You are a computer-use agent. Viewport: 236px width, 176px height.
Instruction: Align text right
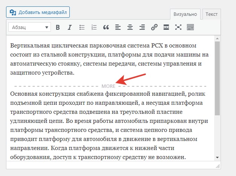pyautogui.click(x=142, y=28)
